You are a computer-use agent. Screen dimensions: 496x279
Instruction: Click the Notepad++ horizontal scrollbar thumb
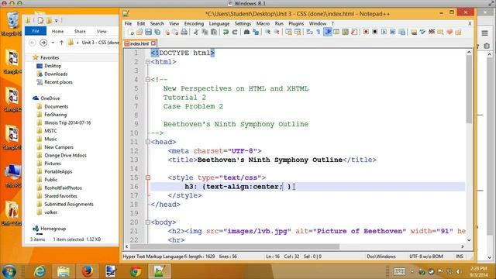pyautogui.click(x=235, y=246)
